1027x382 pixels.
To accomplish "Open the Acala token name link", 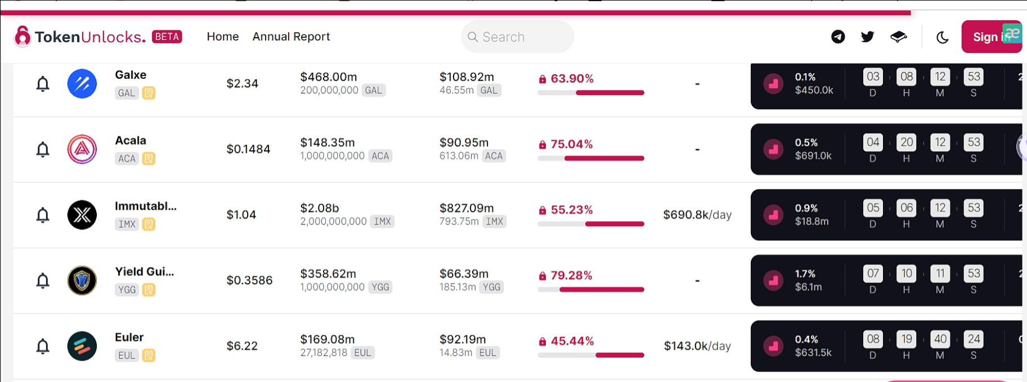I will pyautogui.click(x=131, y=141).
